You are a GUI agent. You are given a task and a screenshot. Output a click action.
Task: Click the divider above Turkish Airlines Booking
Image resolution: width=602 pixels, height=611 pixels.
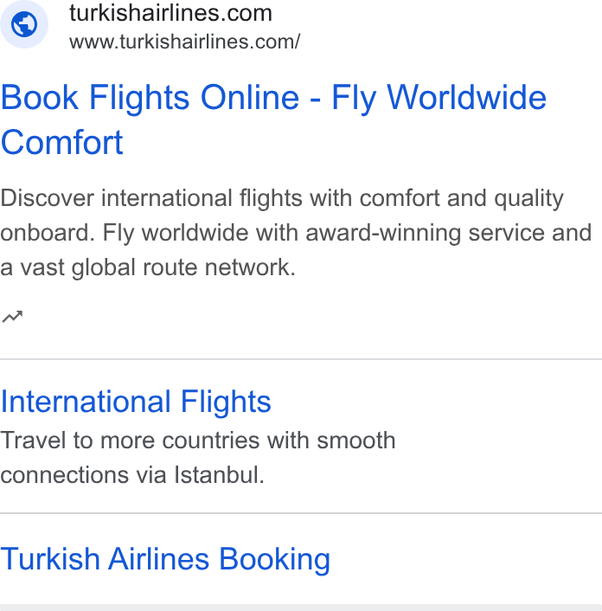(x=301, y=513)
